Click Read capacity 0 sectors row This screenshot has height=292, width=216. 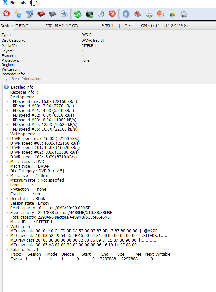pos(50,208)
